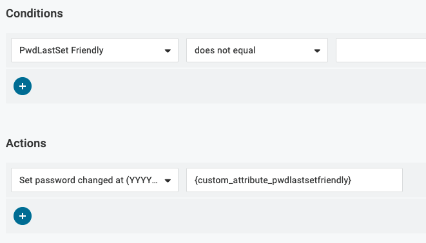Screen dimensions: 426x243
Task: Click the truncated Set password changed at text
Action: click(88, 180)
